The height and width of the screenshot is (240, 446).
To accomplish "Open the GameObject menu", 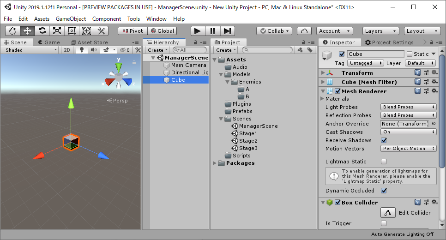I will (71, 19).
